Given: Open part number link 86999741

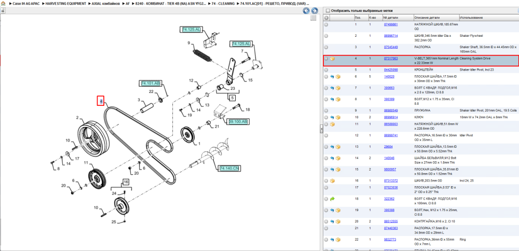Looking at the screenshot, I should (391, 135).
